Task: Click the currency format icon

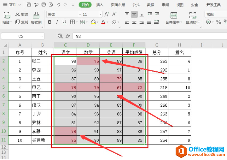Action: (208, 22)
